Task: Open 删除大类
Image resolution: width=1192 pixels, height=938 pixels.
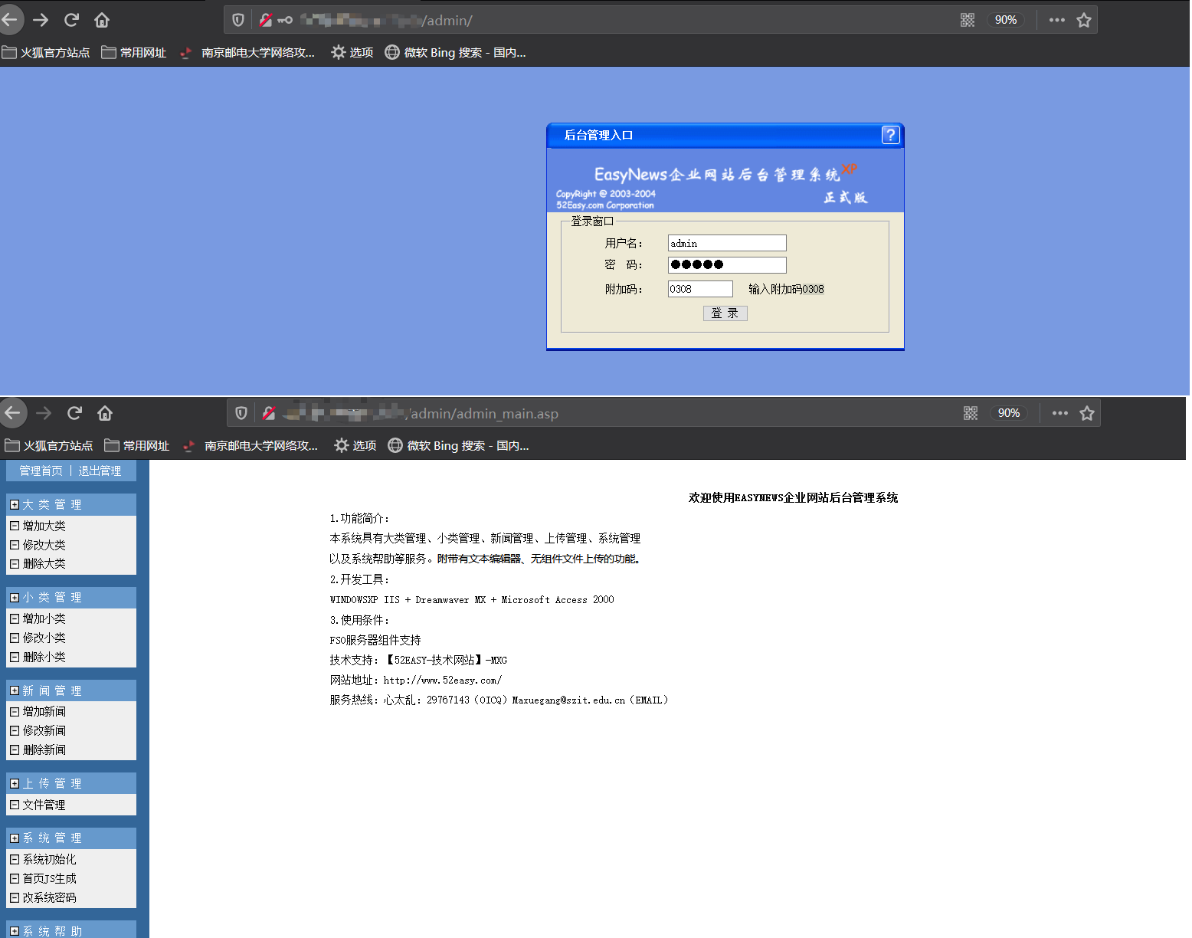Action: [x=44, y=563]
